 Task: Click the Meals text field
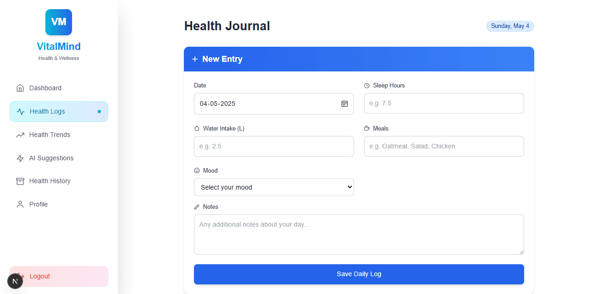(x=443, y=147)
